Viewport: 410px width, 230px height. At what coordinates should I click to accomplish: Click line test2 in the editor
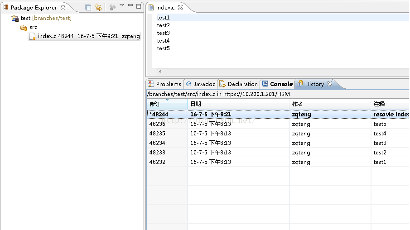click(x=164, y=25)
